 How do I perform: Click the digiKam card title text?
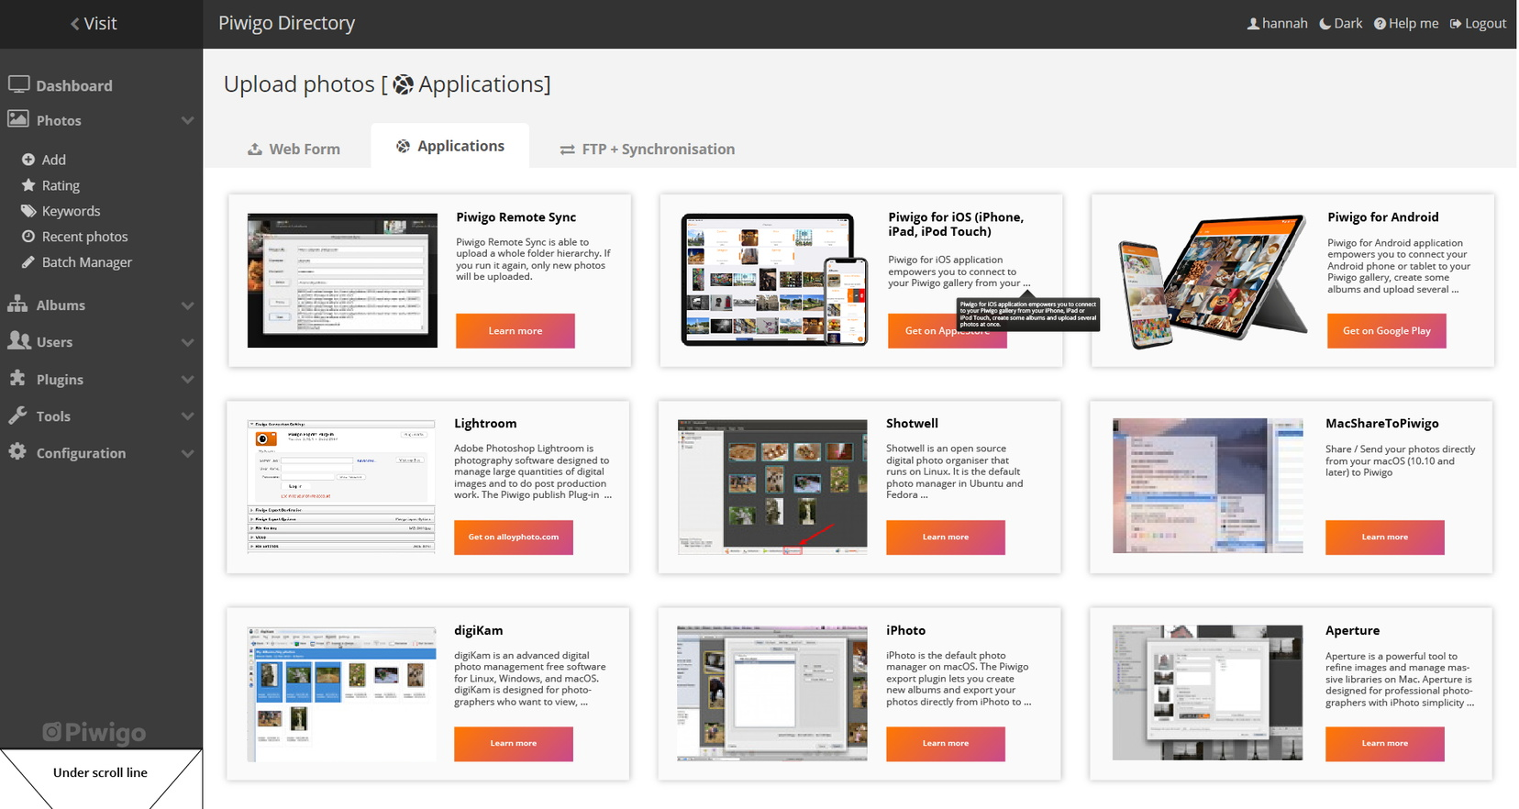point(479,631)
